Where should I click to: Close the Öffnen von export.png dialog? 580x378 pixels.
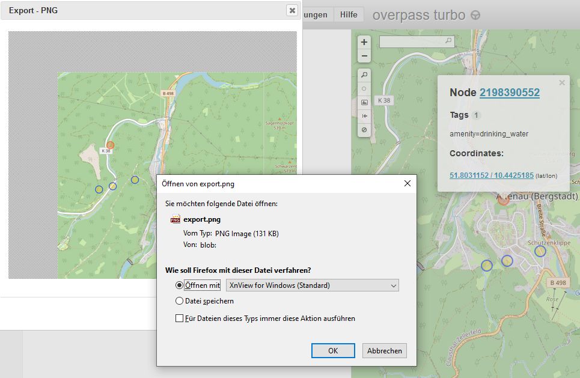(x=408, y=183)
